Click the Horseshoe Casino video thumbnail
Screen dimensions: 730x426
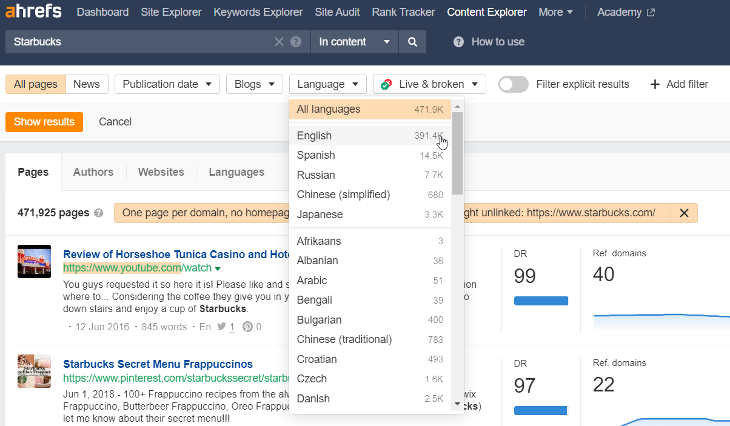pos(35,261)
